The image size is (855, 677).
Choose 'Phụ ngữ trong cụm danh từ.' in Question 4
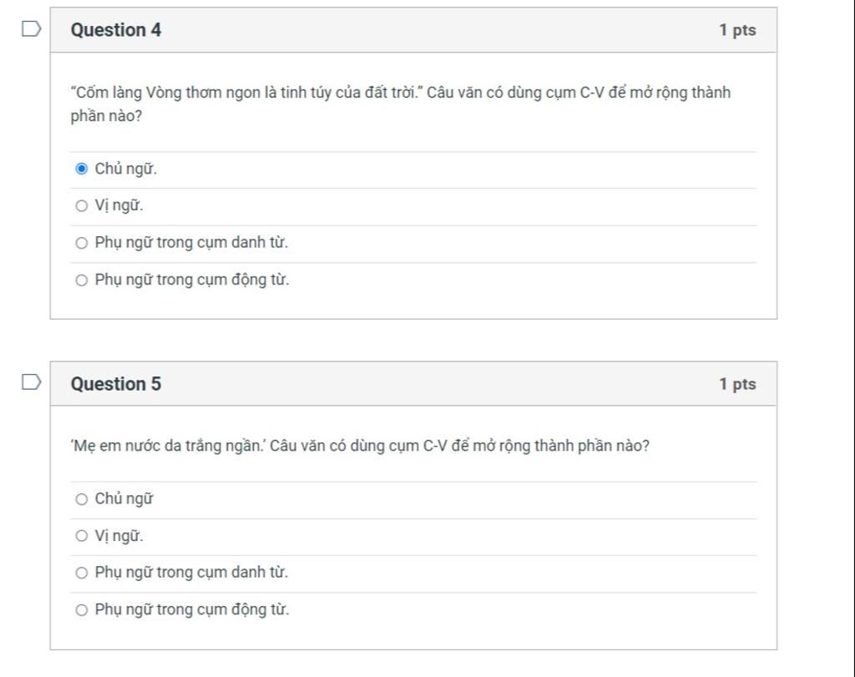coord(81,243)
